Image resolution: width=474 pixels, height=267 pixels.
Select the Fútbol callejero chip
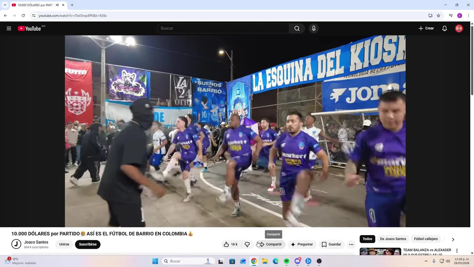426,239
